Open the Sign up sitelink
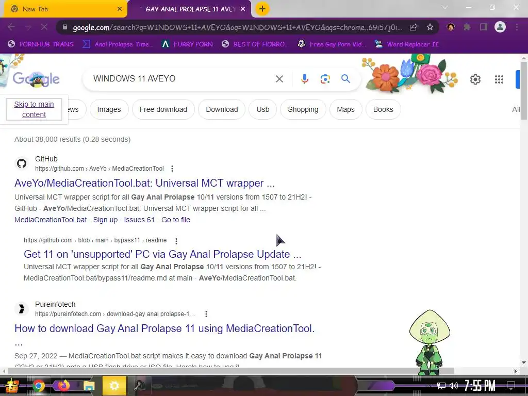528x396 pixels. [x=105, y=220]
